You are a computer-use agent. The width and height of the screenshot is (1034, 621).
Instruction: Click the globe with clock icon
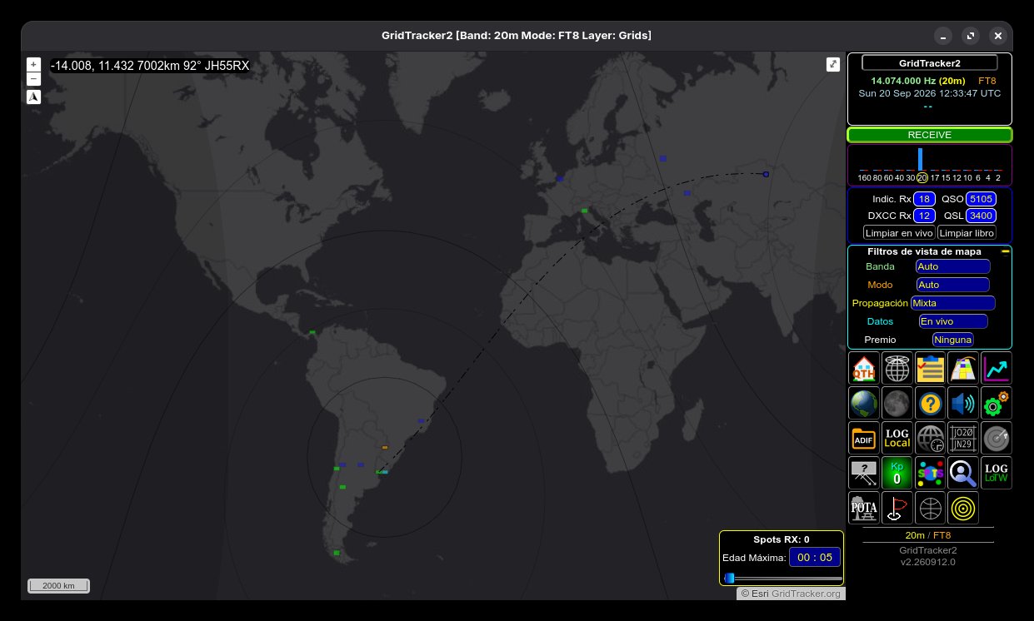(x=930, y=438)
